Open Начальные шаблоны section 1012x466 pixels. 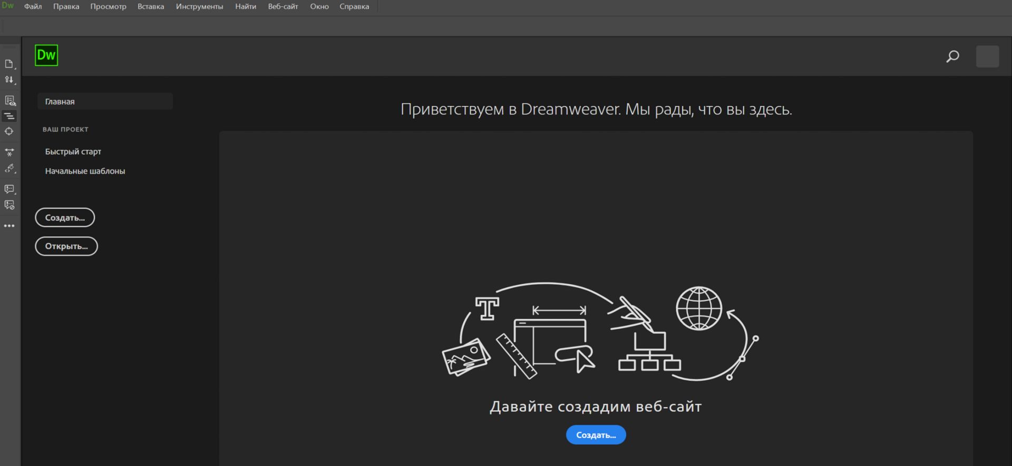click(85, 171)
